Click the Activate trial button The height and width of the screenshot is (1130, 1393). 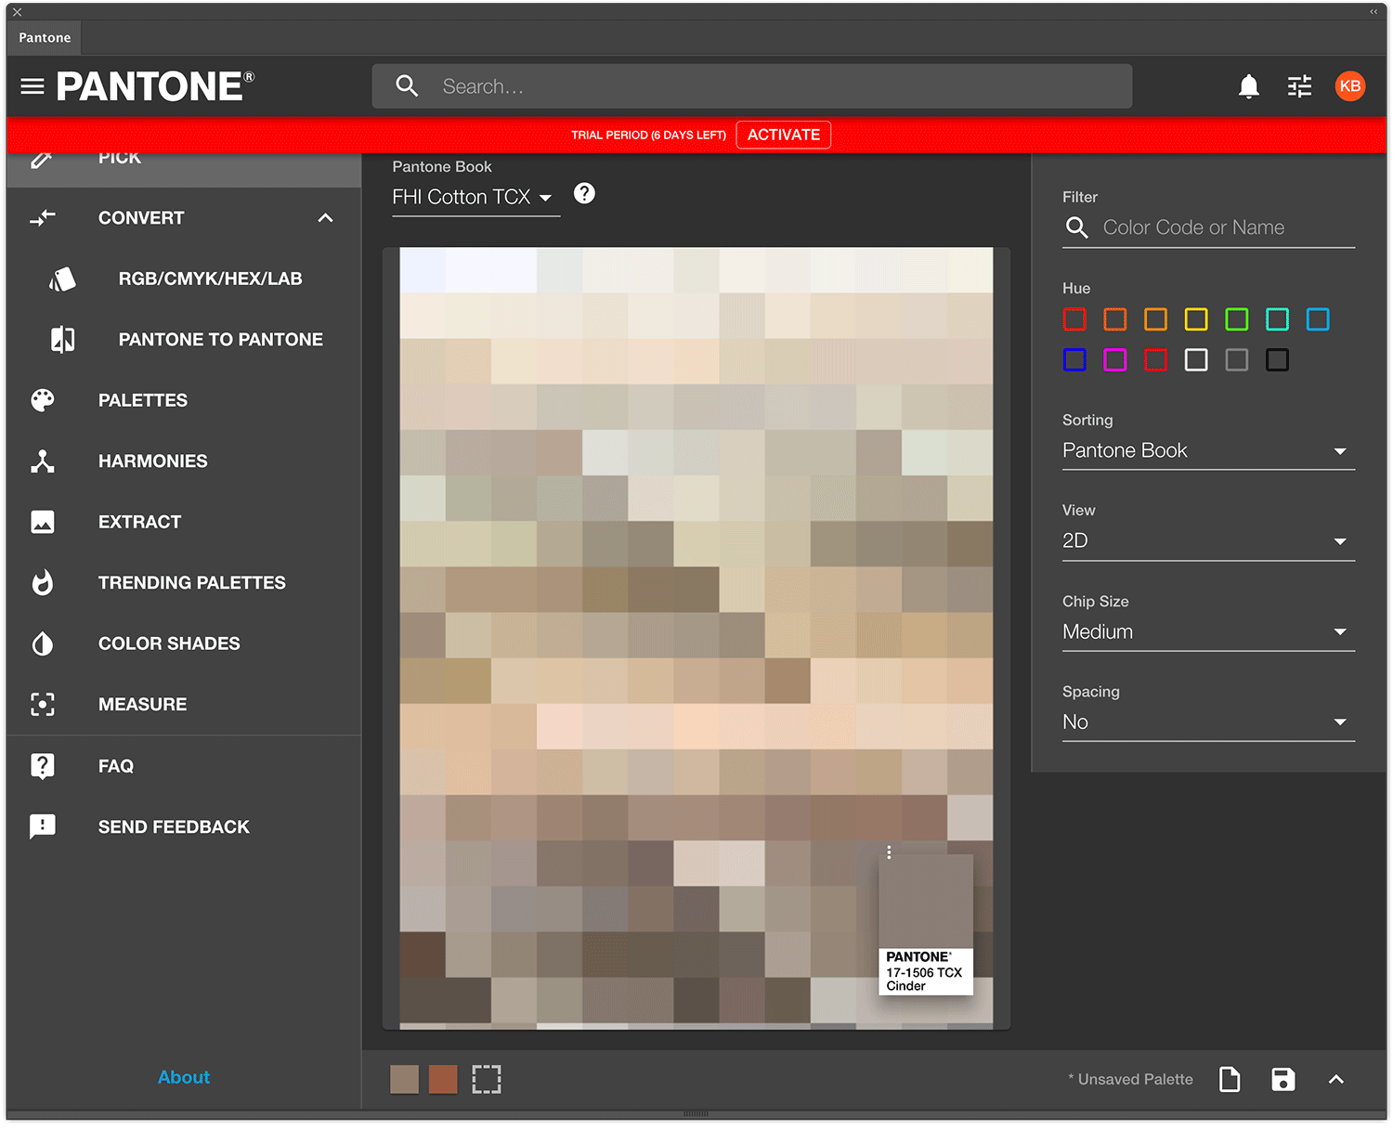point(784,135)
